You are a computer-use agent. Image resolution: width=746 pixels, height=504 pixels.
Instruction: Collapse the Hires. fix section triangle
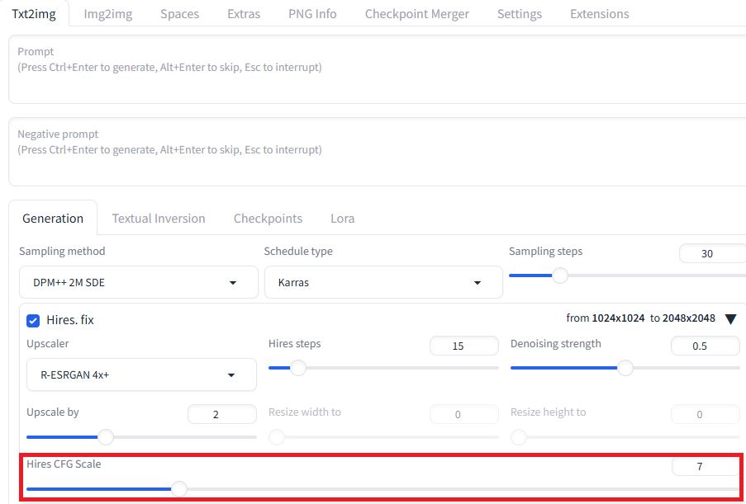(x=731, y=319)
